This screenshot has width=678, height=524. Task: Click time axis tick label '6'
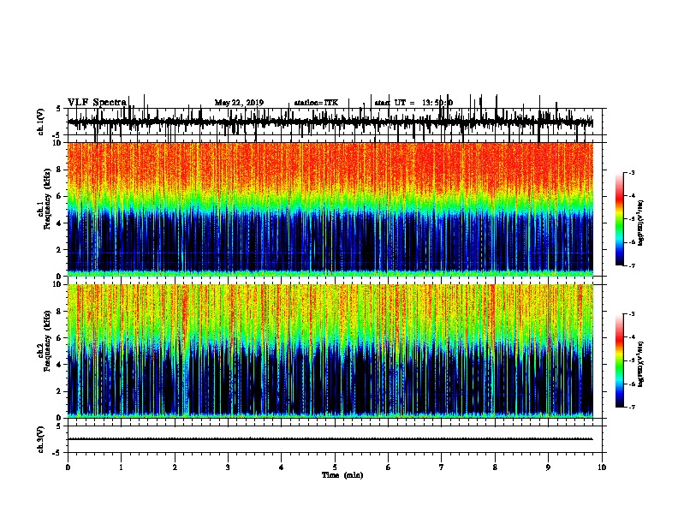(x=389, y=467)
